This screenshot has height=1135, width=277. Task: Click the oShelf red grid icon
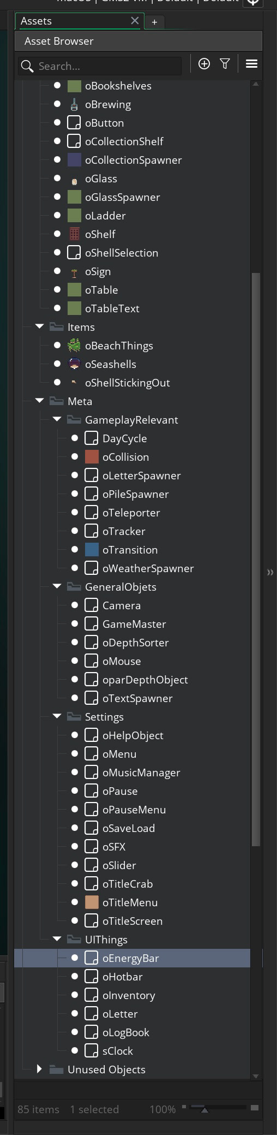point(74,234)
